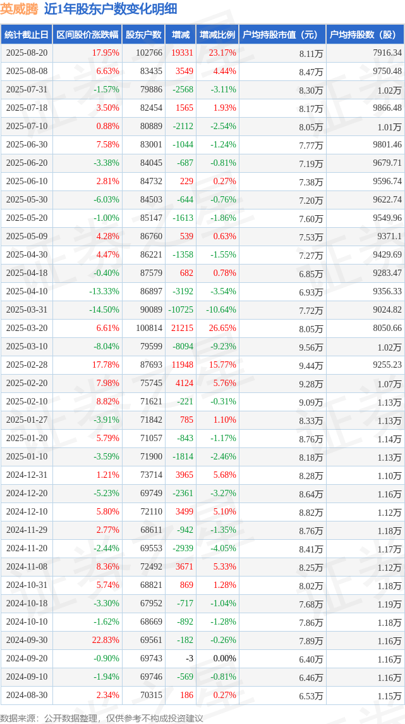Viewport: 405px width, 724px height.
Task: Click the 区间股价涨跌幅 column header
Action: 87,35
